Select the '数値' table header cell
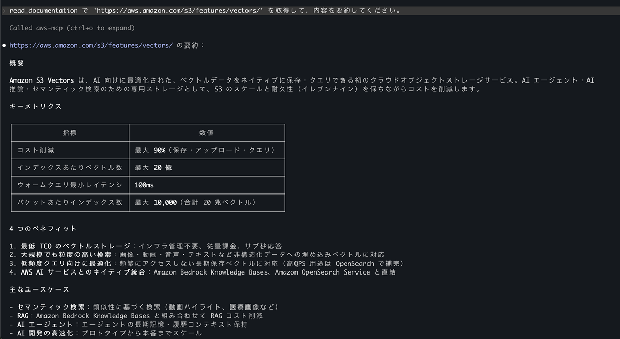 pos(207,133)
